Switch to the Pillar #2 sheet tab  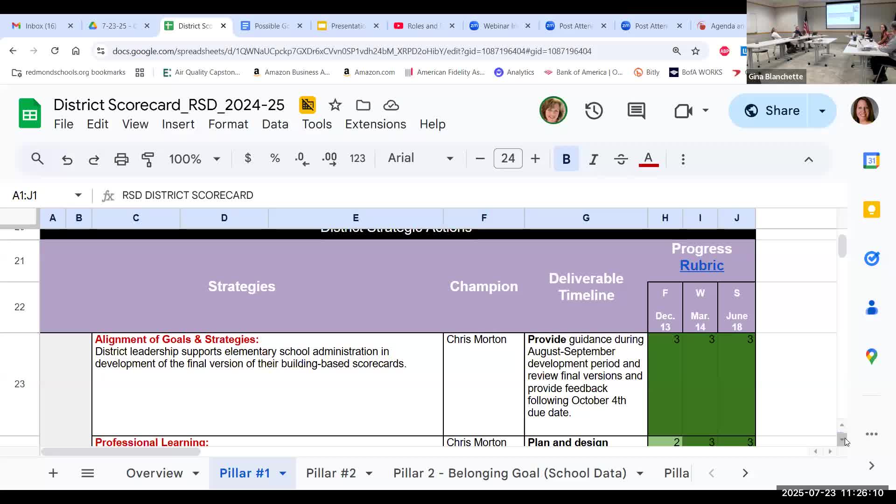331,473
